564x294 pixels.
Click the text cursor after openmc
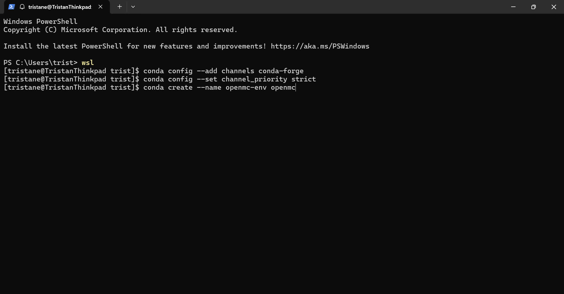tap(296, 88)
